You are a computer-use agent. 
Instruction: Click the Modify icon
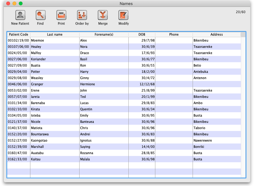[123, 15]
